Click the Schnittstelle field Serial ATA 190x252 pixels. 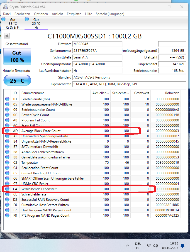98,57
